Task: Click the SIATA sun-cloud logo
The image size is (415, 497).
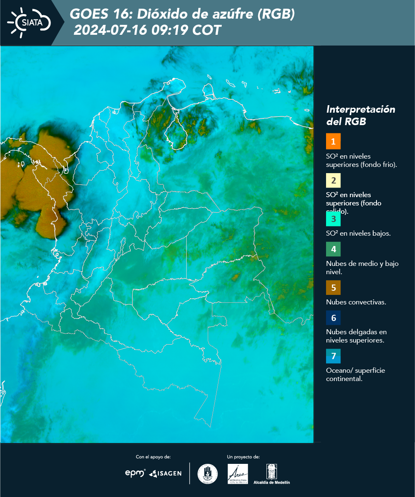Action: pos(29,22)
